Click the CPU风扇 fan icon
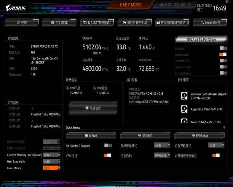This screenshot has height=187, width=233. click(x=67, y=88)
